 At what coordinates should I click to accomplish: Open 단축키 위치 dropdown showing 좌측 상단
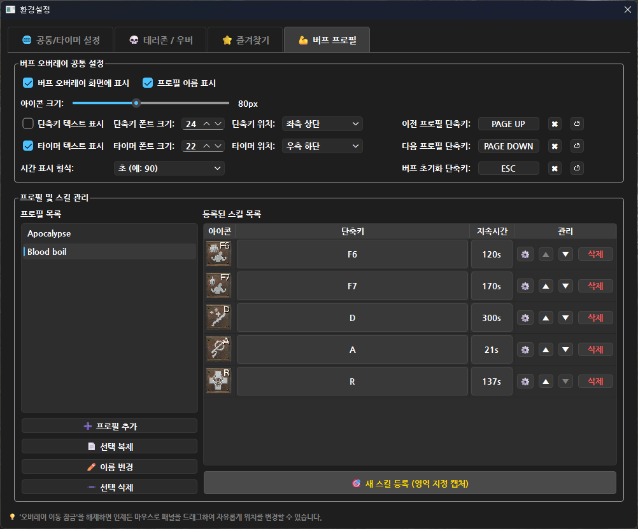(x=322, y=124)
